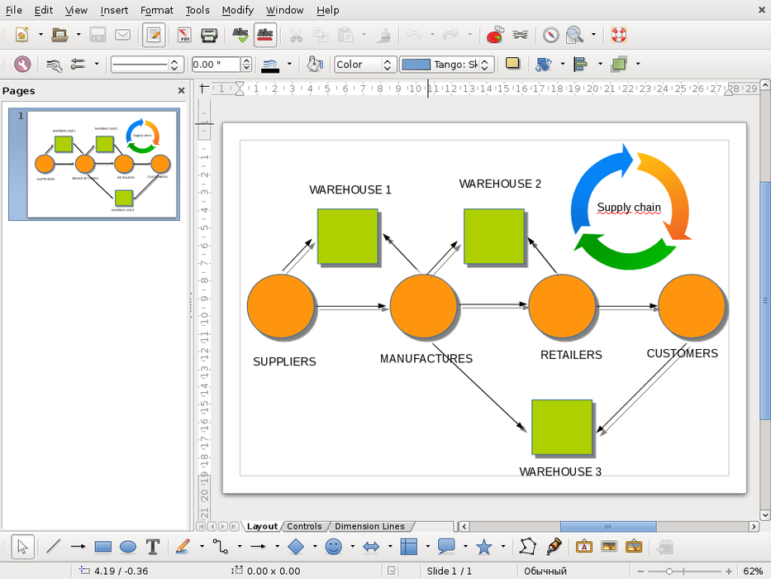Select the Ellipse drawing tool
The image size is (771, 579).
128,547
